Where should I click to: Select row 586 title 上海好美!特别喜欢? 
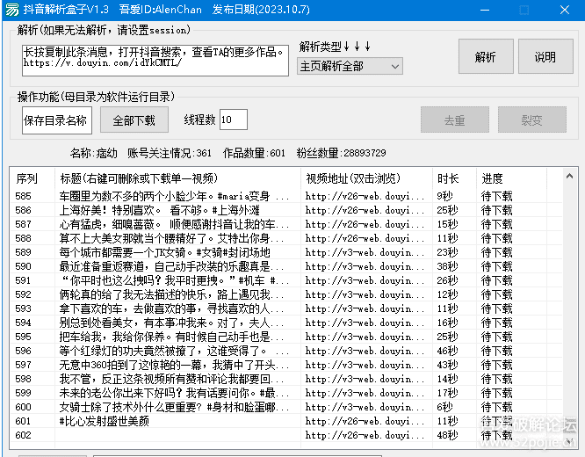(x=159, y=210)
